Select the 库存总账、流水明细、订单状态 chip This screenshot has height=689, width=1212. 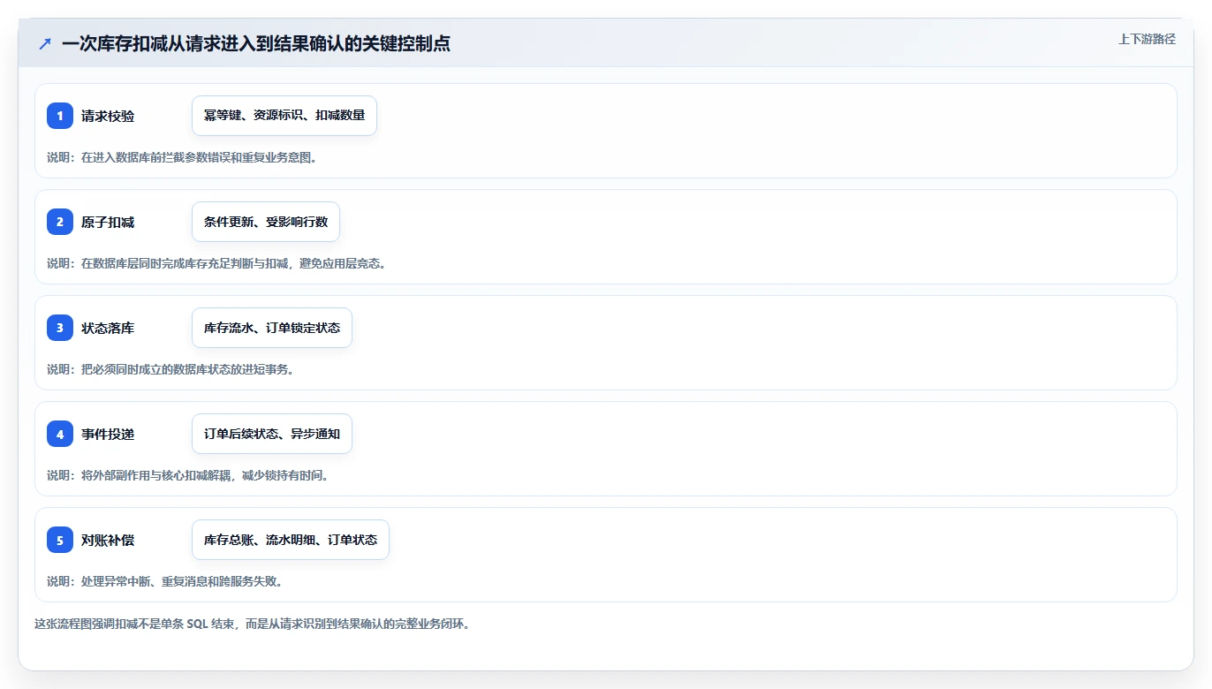291,540
